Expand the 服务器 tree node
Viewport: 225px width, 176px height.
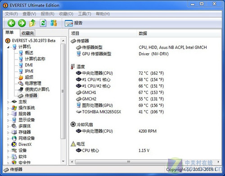coord(8,114)
